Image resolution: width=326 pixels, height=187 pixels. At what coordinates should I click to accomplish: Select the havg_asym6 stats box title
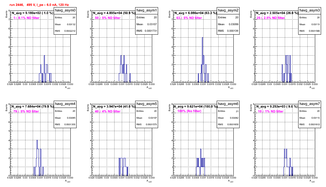pos(228,104)
